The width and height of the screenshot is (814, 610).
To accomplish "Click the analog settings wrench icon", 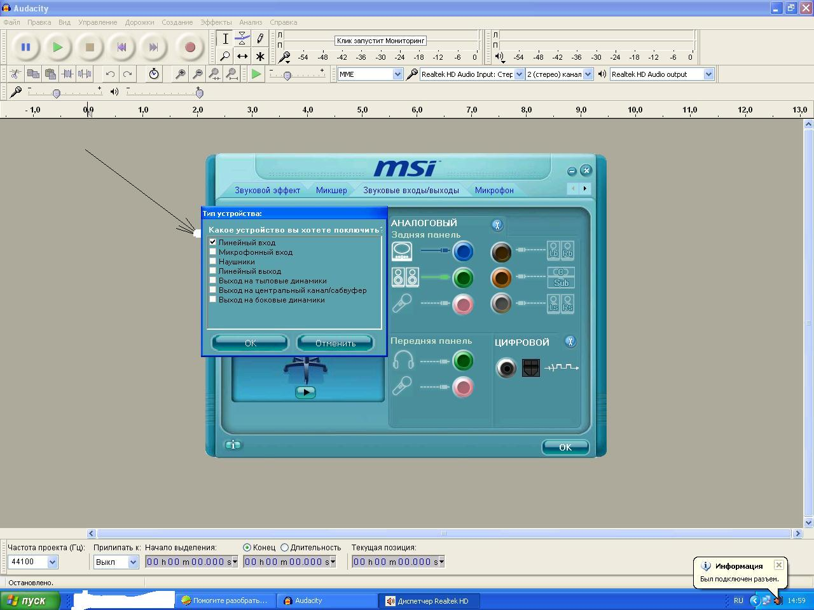I will coord(497,225).
